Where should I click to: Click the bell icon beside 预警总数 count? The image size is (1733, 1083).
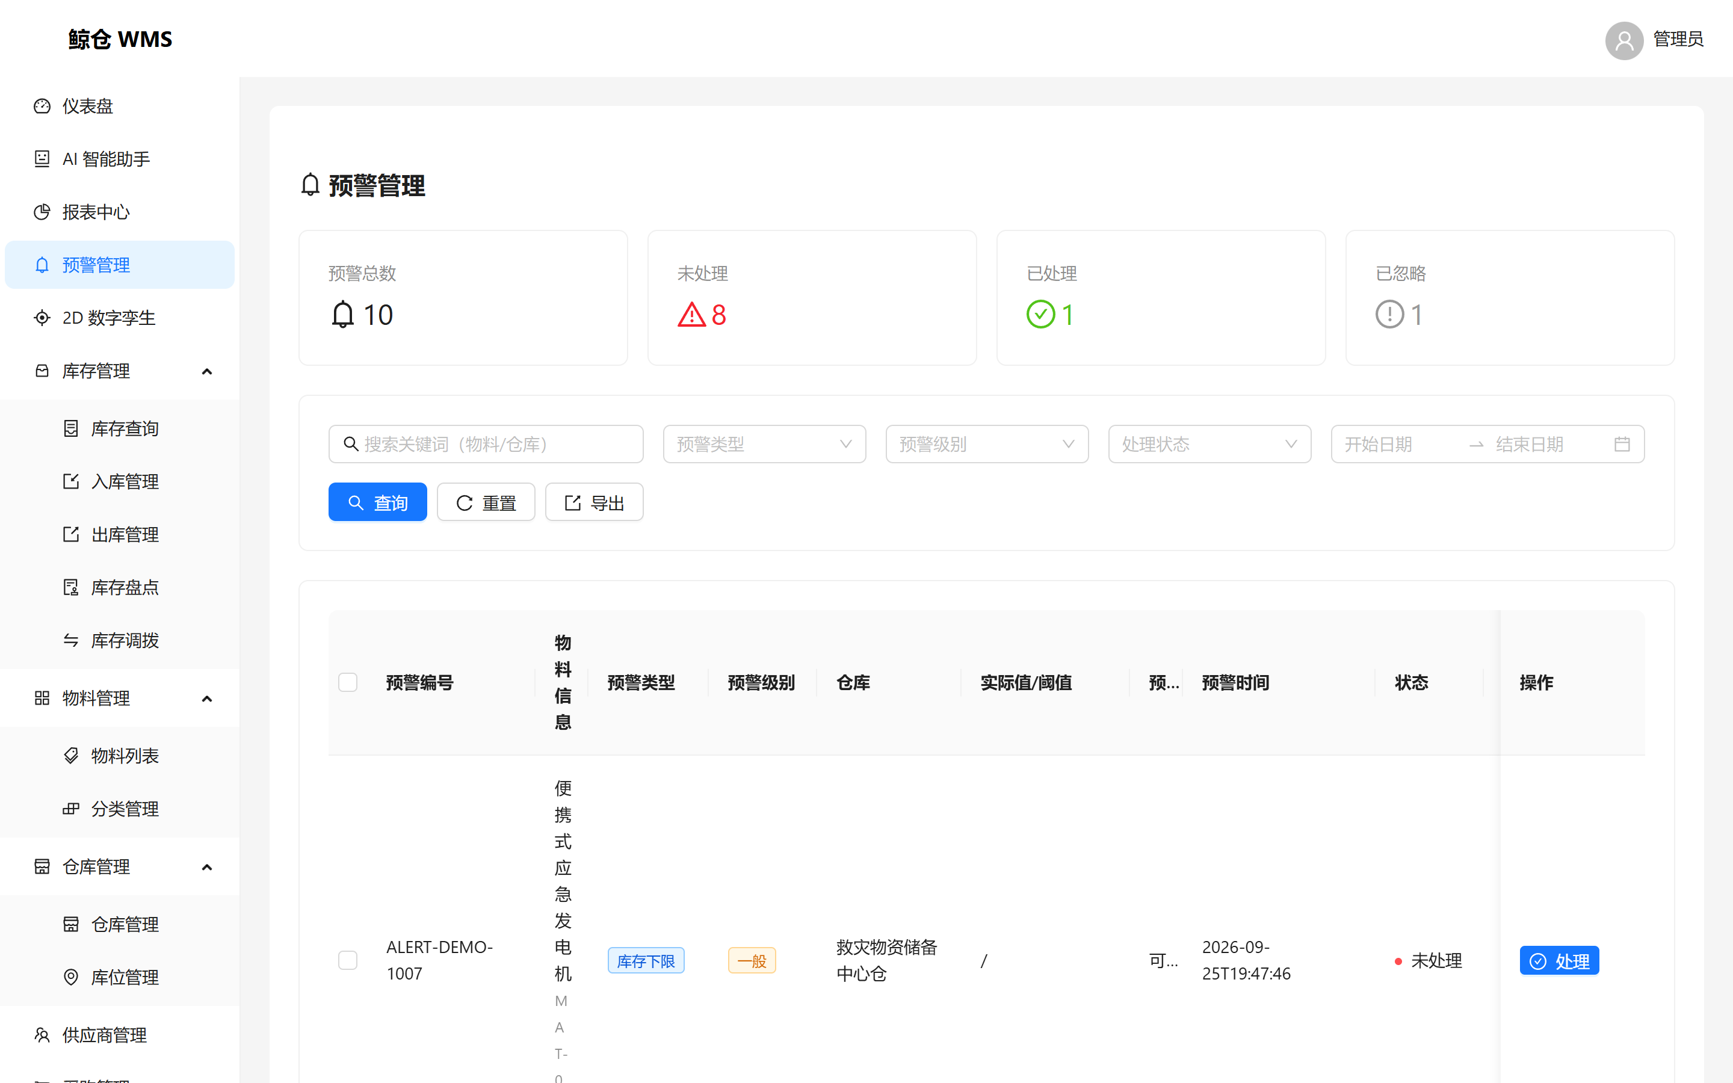point(343,315)
